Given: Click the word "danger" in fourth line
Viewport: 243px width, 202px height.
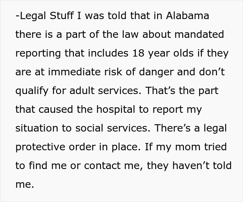Looking at the screenshot, I should (x=156, y=73).
